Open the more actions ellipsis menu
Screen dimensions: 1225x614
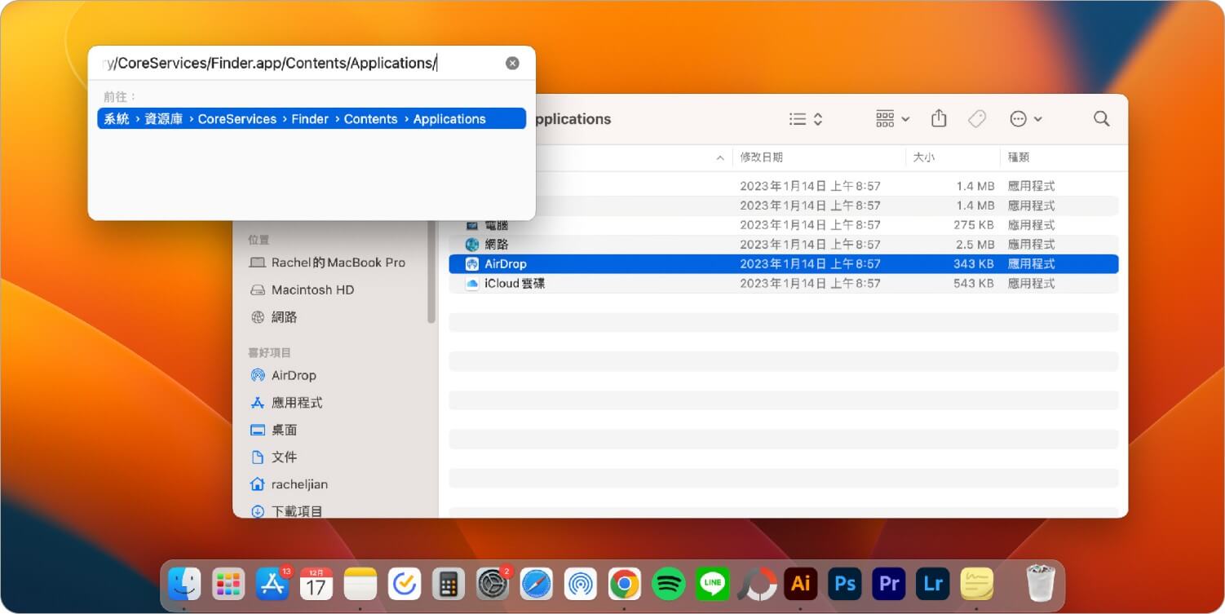1026,119
